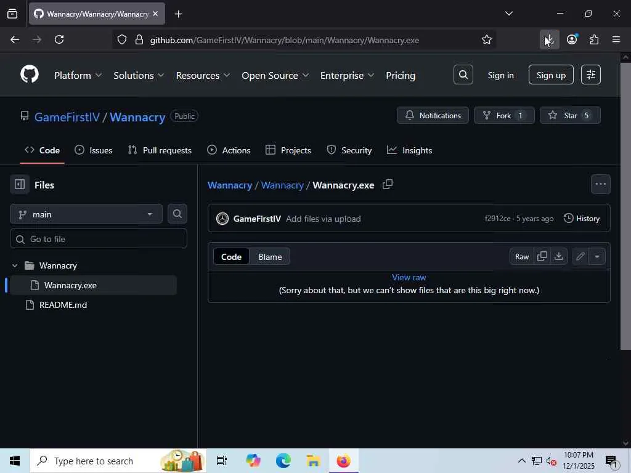
Task: Download raw file icon
Action: tap(559, 257)
